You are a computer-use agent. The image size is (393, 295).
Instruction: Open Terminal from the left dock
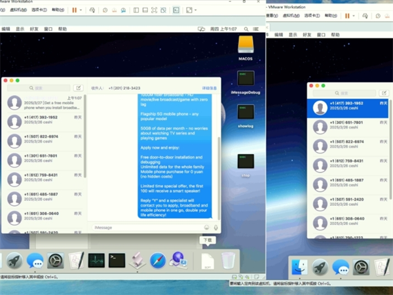tap(117, 261)
